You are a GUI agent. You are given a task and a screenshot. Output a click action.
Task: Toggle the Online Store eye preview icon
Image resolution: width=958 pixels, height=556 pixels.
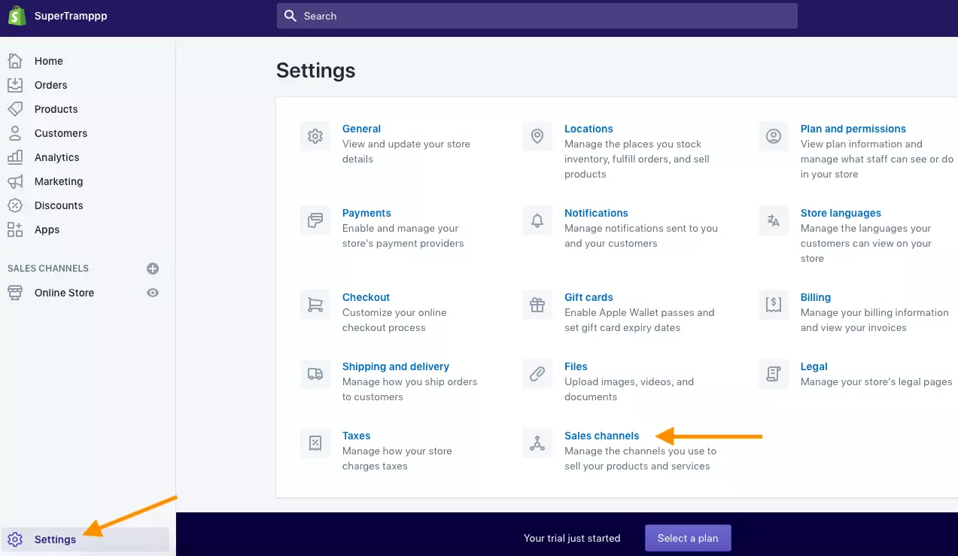tap(153, 293)
